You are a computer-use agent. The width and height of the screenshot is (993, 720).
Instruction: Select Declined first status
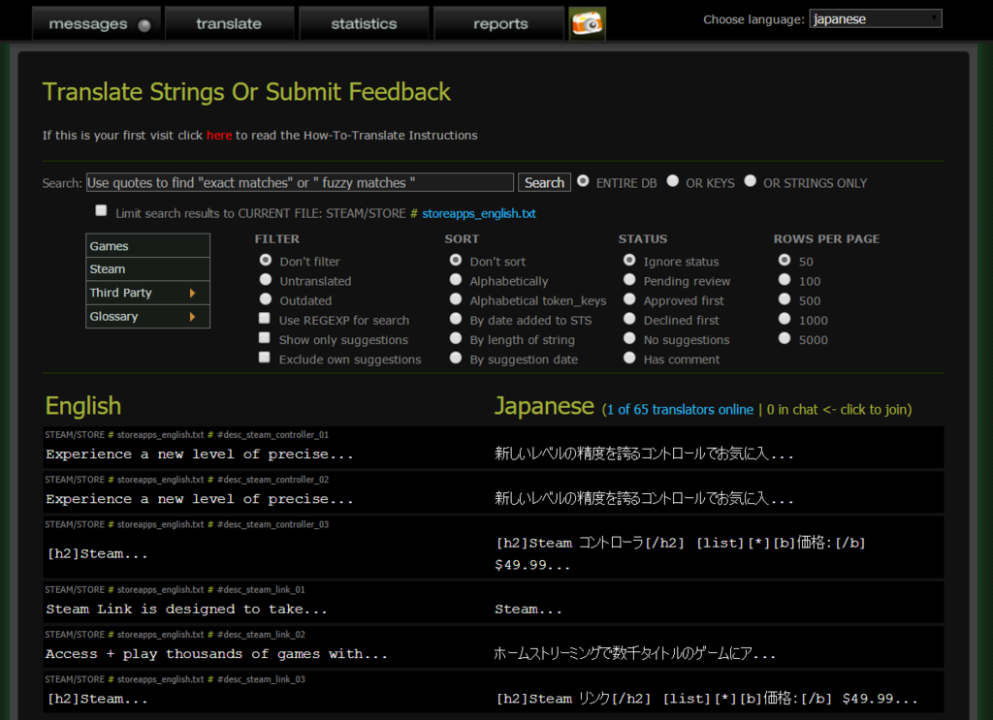click(628, 319)
